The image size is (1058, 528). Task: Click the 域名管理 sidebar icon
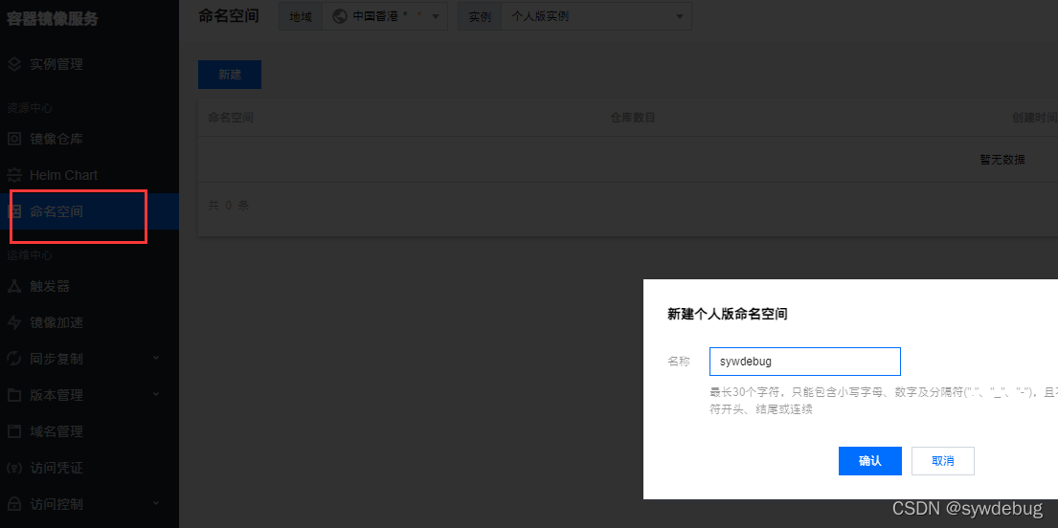pyautogui.click(x=14, y=431)
